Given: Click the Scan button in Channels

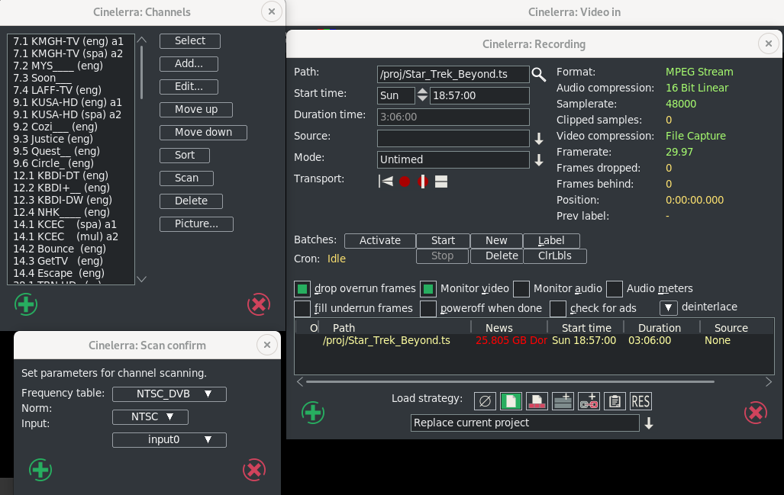Looking at the screenshot, I should pos(186,178).
